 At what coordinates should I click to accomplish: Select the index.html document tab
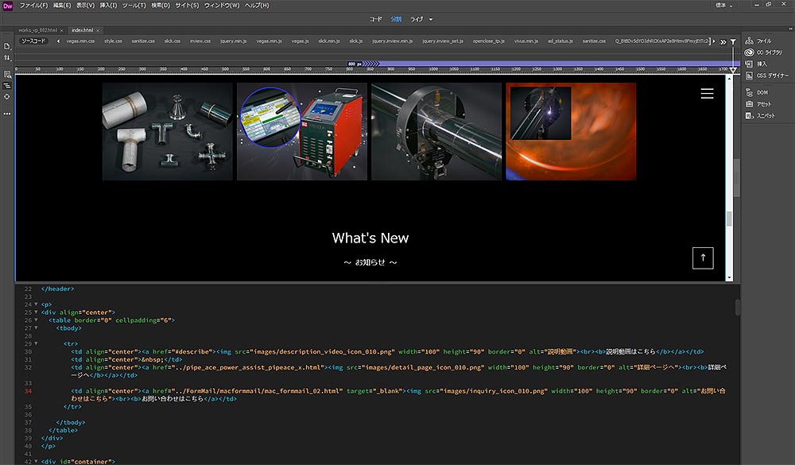point(82,30)
